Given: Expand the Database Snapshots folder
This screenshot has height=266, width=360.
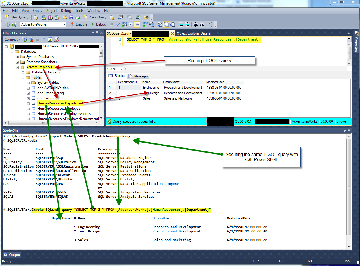Looking at the screenshot, I should (18, 62).
